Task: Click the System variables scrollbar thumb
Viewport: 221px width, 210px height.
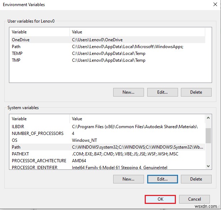Action: click(208, 136)
